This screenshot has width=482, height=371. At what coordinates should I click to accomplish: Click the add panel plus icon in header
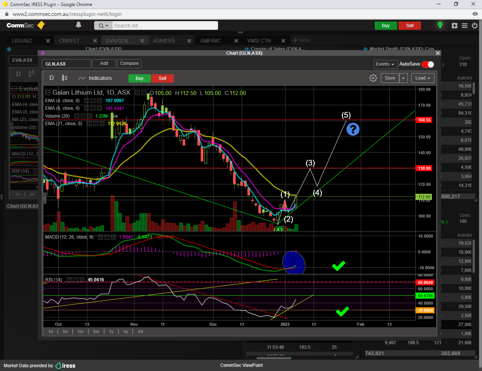coord(455,26)
